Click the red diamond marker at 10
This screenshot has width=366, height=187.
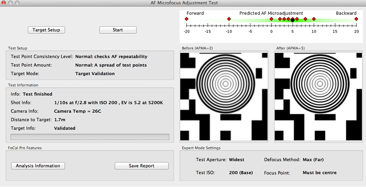pos(314,19)
